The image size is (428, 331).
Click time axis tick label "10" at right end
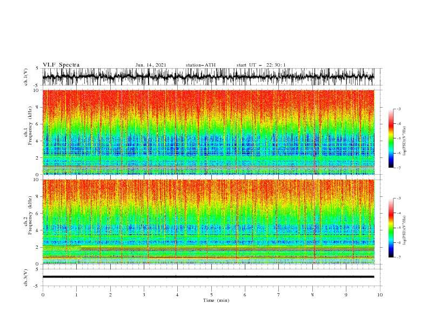[x=380, y=295]
